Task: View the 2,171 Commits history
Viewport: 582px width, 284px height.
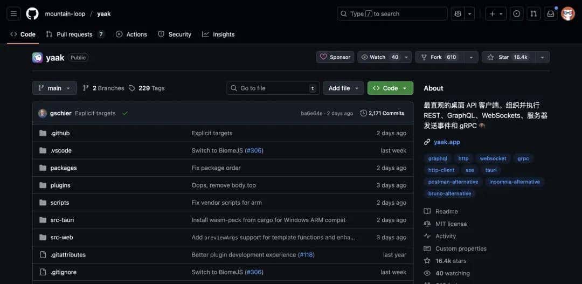Action: click(382, 113)
